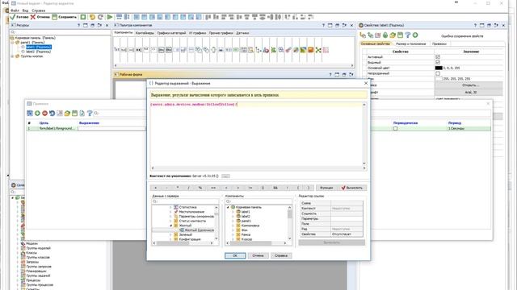Click the green checkmark Готово toolbar button
Viewport: 517px width, 290px height.
[19, 17]
